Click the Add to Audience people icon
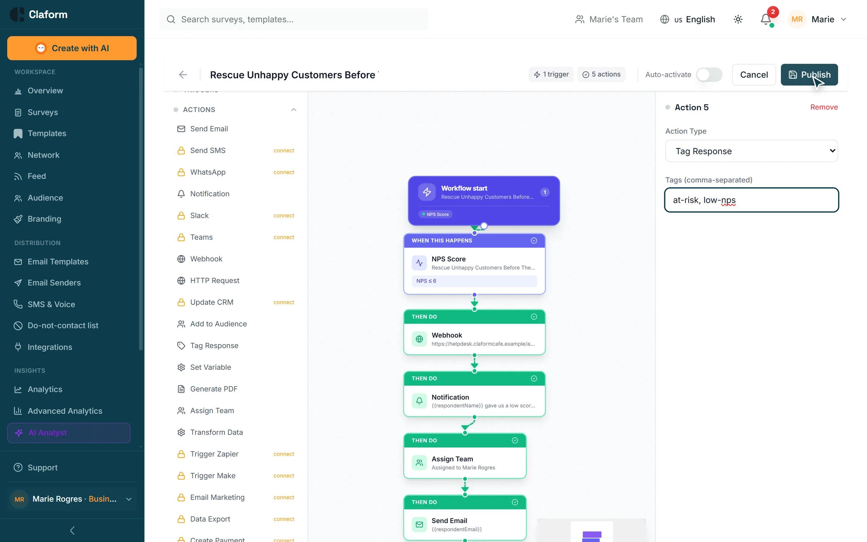 (181, 324)
